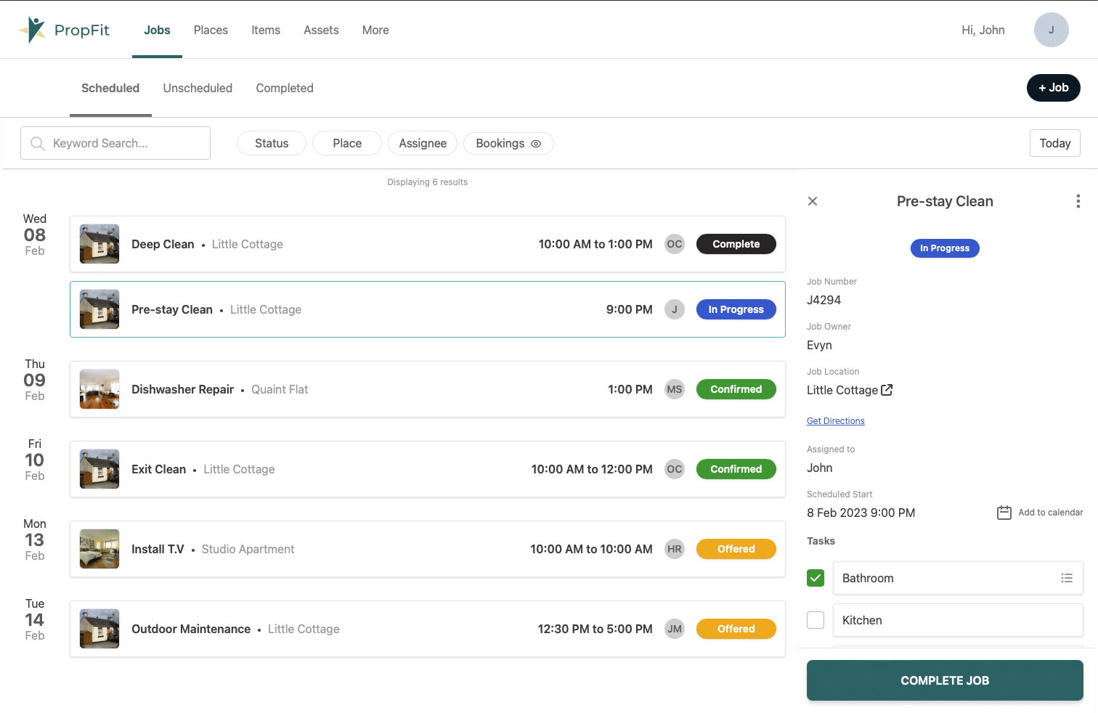Click In Progress status on Pre-stay Clean row

tap(736, 309)
